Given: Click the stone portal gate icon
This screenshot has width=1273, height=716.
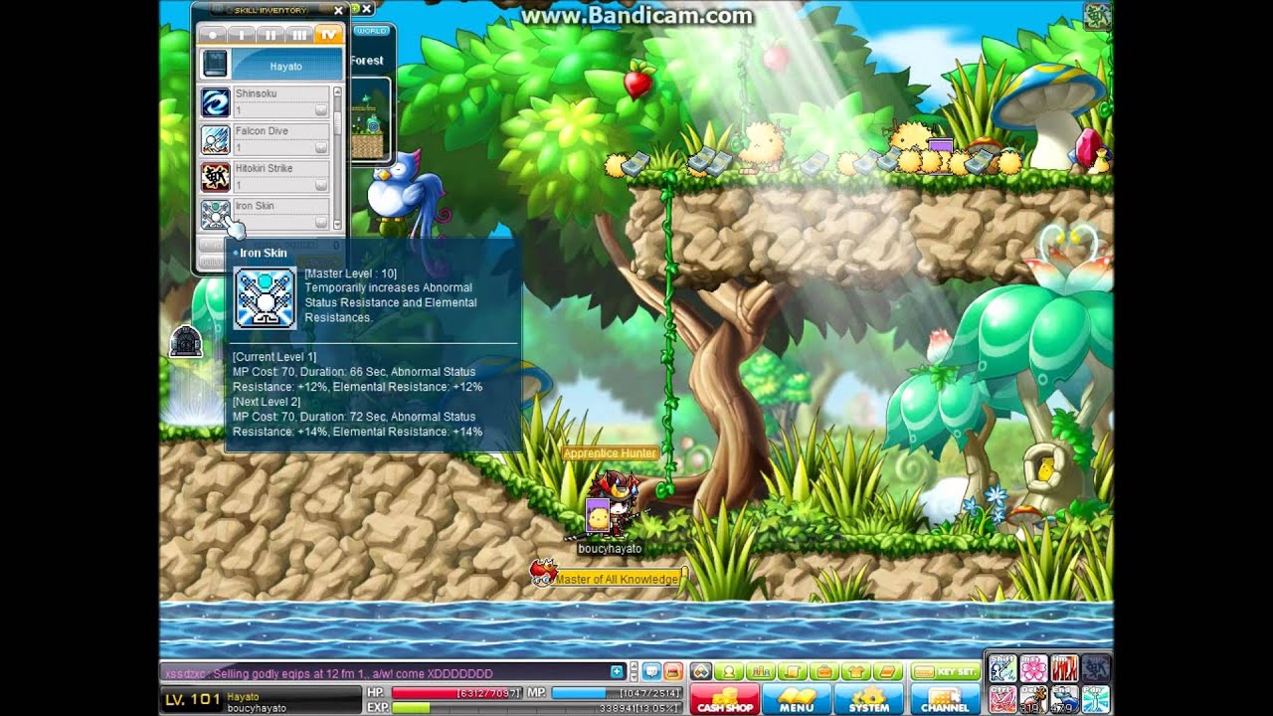Looking at the screenshot, I should [186, 341].
